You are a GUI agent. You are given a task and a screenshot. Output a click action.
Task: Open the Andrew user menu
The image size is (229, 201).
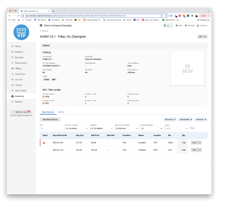pos(202,25)
